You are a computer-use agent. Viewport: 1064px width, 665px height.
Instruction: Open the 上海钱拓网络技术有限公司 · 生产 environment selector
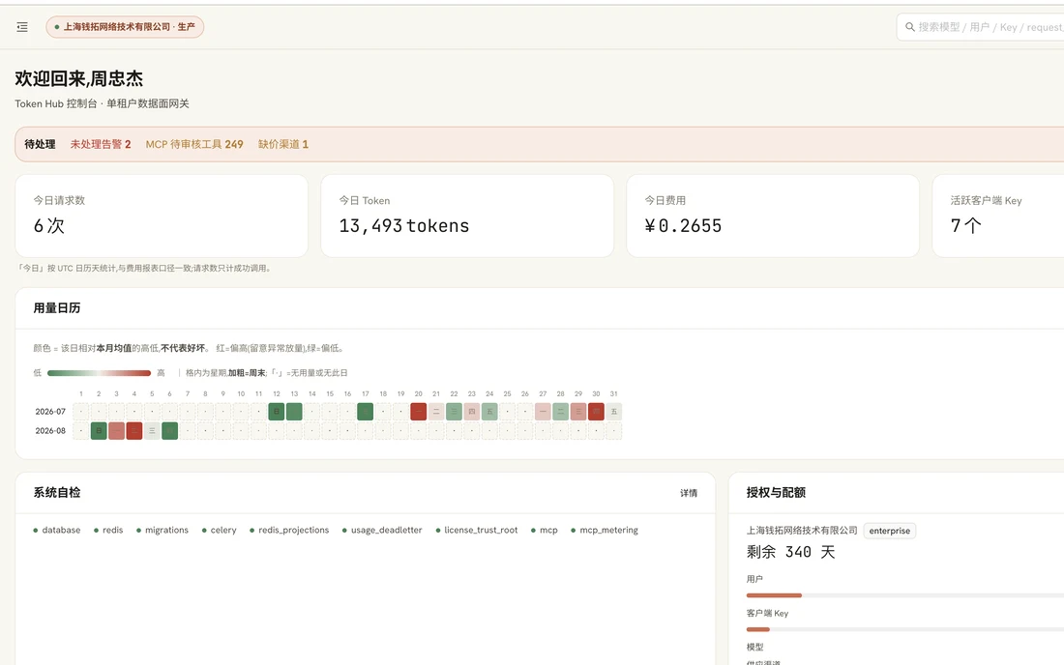tap(125, 27)
